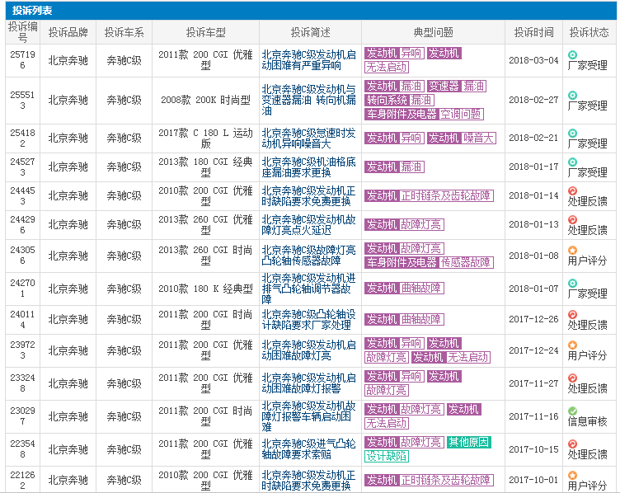Image resolution: width=620 pixels, height=493 pixels.
Task: Click the 投诉时间 column header
Action: click(x=533, y=32)
